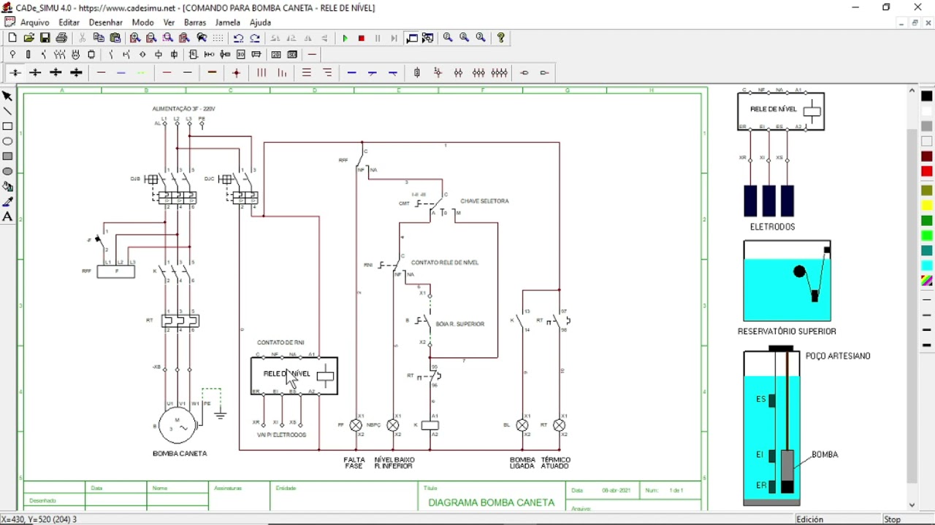The height and width of the screenshot is (525, 935).
Task: Click the CHAVE SELETORA label
Action: tap(484, 201)
